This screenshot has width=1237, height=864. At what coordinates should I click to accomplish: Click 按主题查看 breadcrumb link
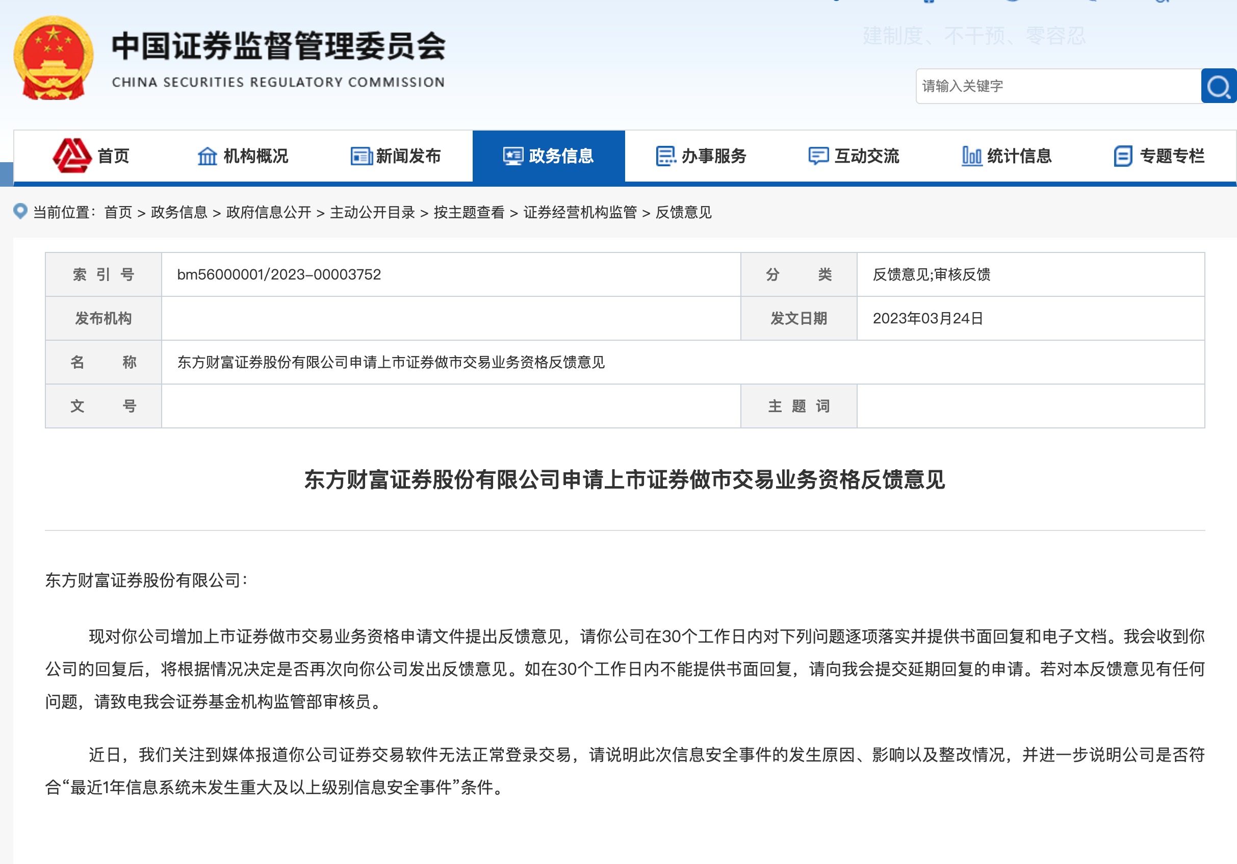[469, 212]
